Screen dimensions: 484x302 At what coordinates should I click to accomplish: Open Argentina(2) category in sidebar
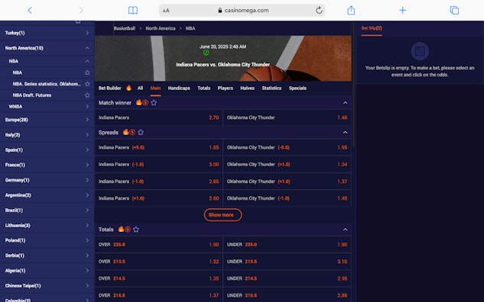[x=47, y=195]
